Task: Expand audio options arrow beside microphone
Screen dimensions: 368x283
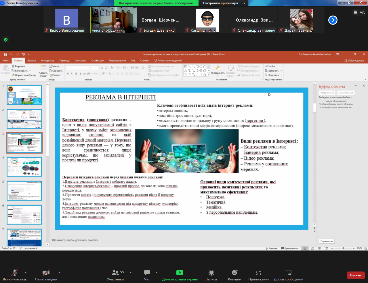Action: click(26, 272)
